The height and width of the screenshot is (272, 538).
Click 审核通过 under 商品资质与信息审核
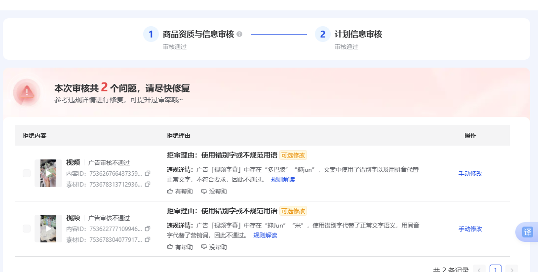[175, 46]
